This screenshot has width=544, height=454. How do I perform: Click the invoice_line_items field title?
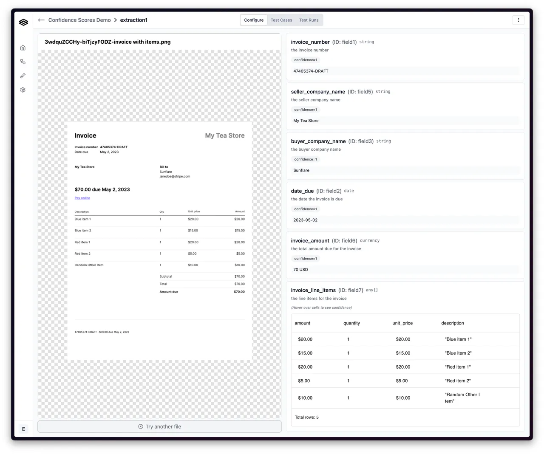pos(313,290)
